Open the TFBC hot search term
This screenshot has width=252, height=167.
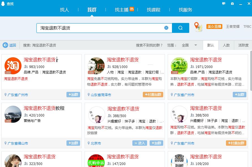pyautogui.click(x=247, y=26)
